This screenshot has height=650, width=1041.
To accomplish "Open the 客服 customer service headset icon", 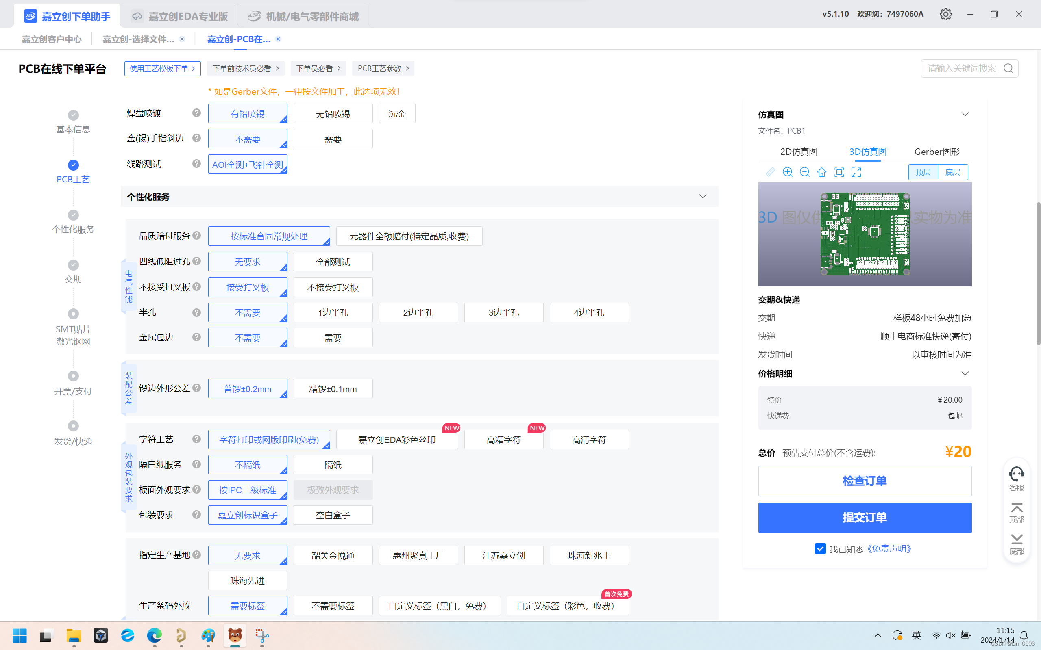I will point(1017,474).
